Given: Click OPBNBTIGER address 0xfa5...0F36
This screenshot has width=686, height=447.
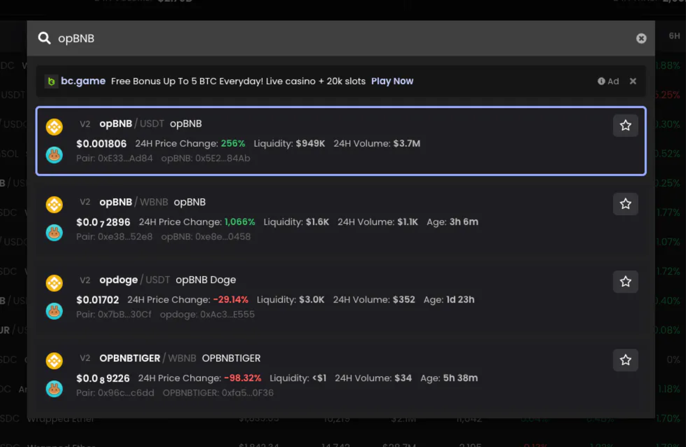Looking at the screenshot, I should 248,393.
